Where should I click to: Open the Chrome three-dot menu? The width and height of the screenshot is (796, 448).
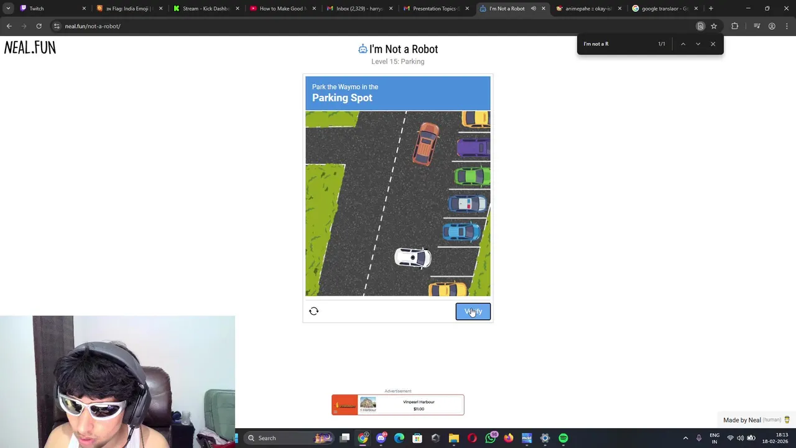tap(787, 26)
